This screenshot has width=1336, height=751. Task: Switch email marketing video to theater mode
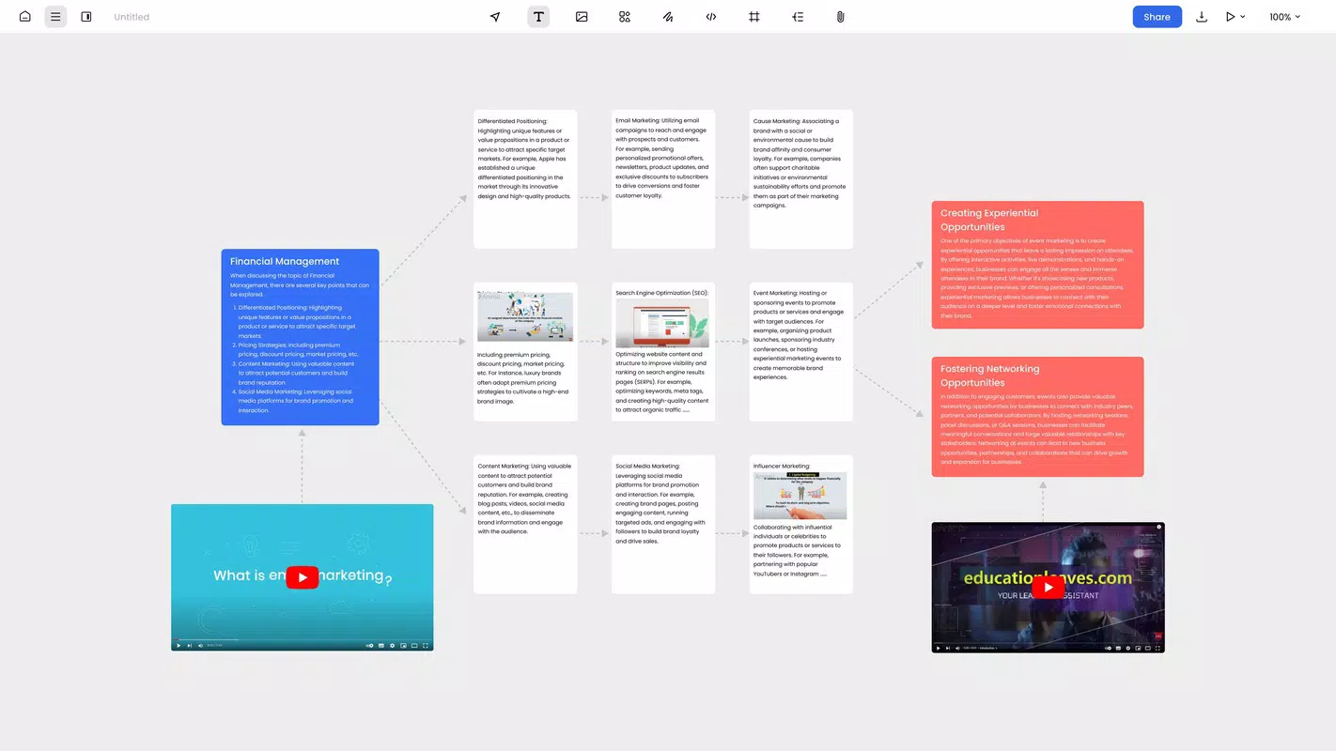click(414, 646)
